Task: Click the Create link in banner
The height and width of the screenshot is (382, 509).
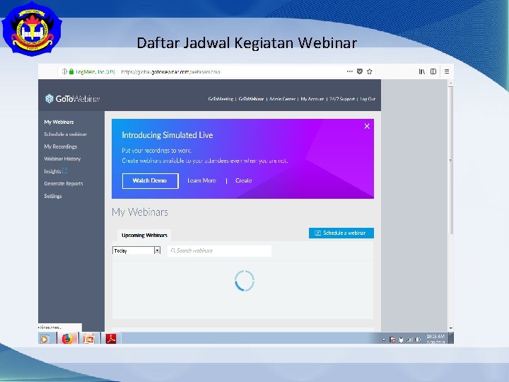Action: click(x=243, y=180)
